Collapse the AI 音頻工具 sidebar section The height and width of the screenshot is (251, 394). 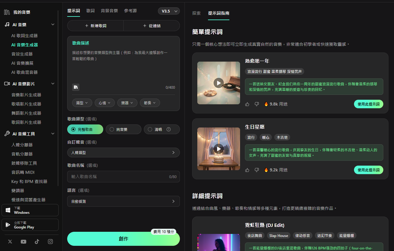(x=53, y=134)
